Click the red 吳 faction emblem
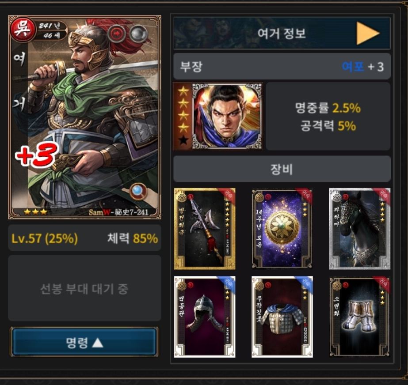This screenshot has width=408, height=385. 23,29
